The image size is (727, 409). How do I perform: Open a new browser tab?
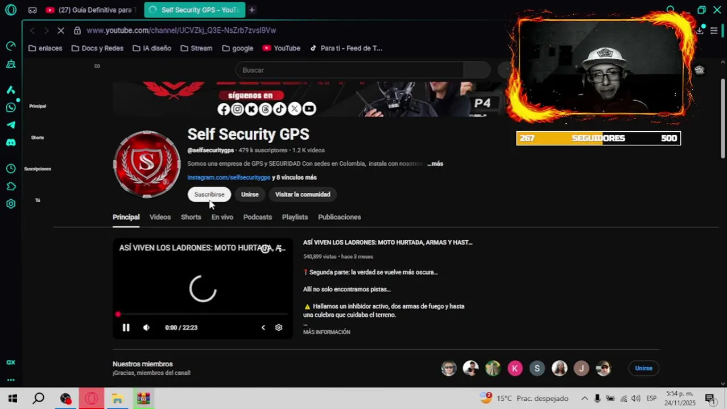[251, 10]
